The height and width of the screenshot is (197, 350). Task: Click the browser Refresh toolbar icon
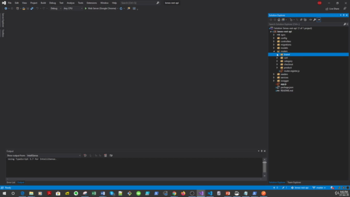point(121,9)
